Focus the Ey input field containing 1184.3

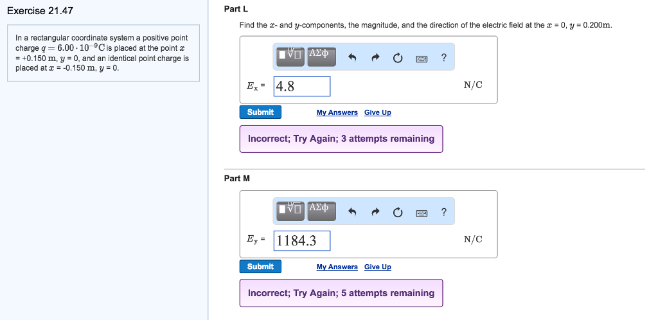click(x=302, y=241)
